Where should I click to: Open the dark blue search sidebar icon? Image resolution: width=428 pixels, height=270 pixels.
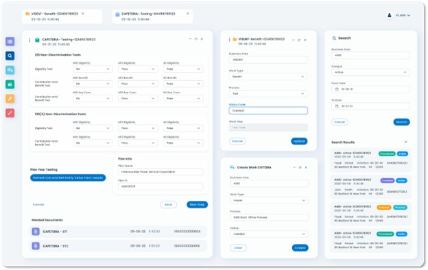pos(10,56)
